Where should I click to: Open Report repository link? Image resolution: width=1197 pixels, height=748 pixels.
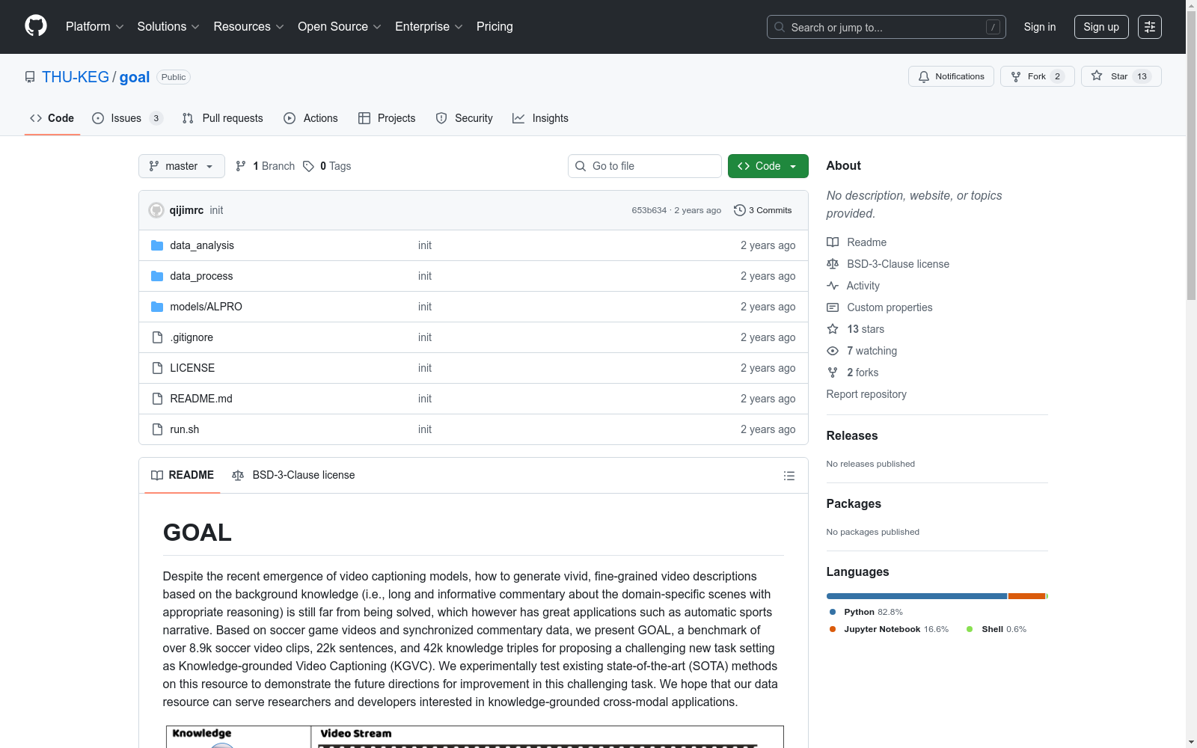[x=866, y=394]
